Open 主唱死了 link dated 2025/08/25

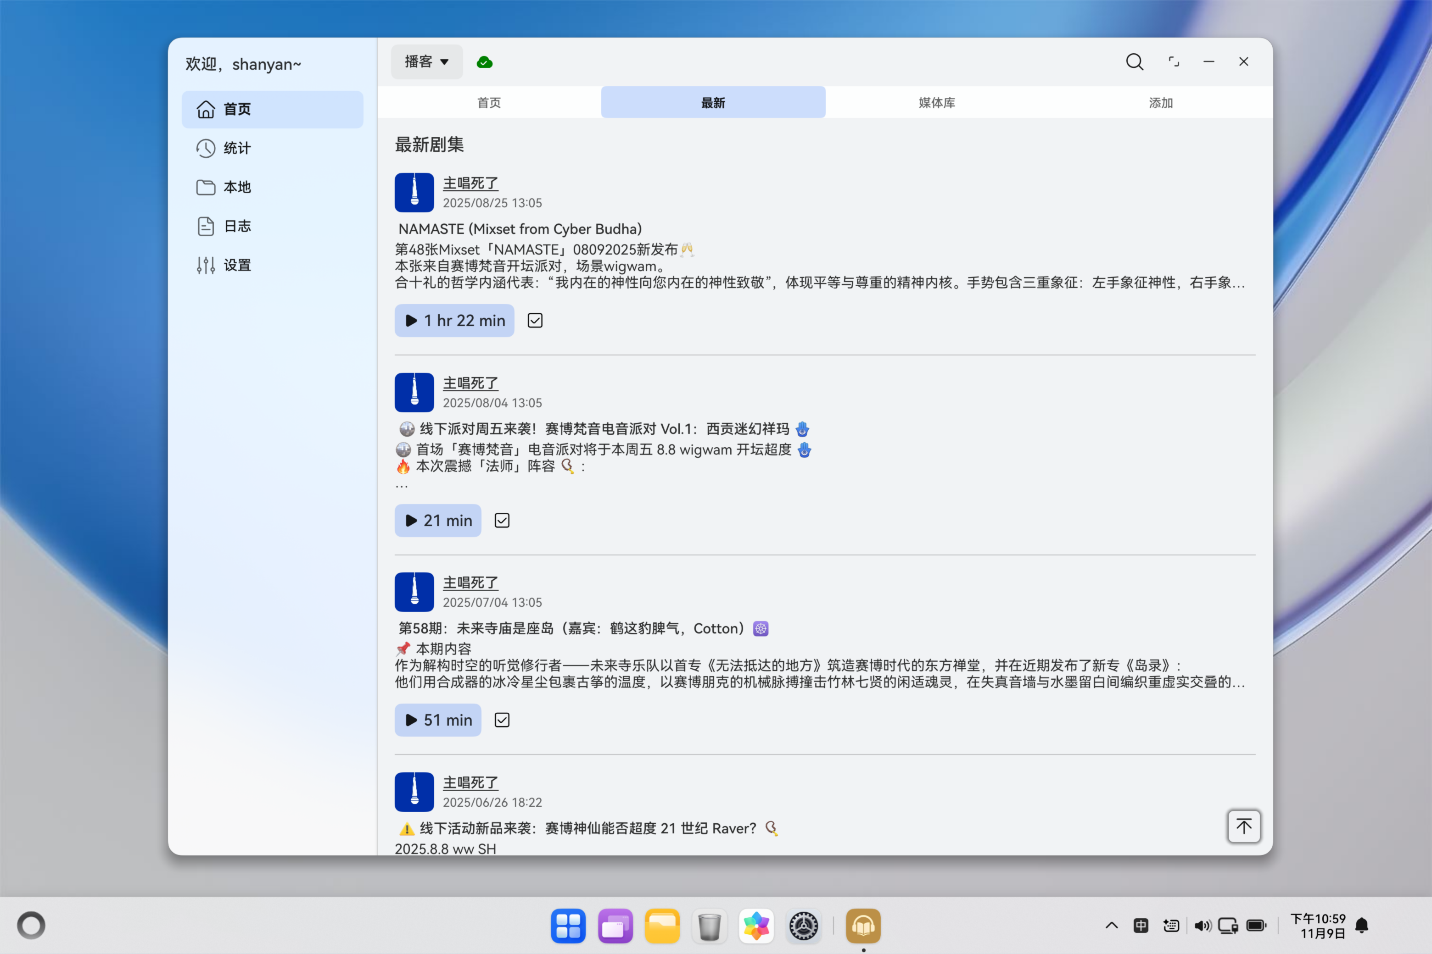(470, 183)
